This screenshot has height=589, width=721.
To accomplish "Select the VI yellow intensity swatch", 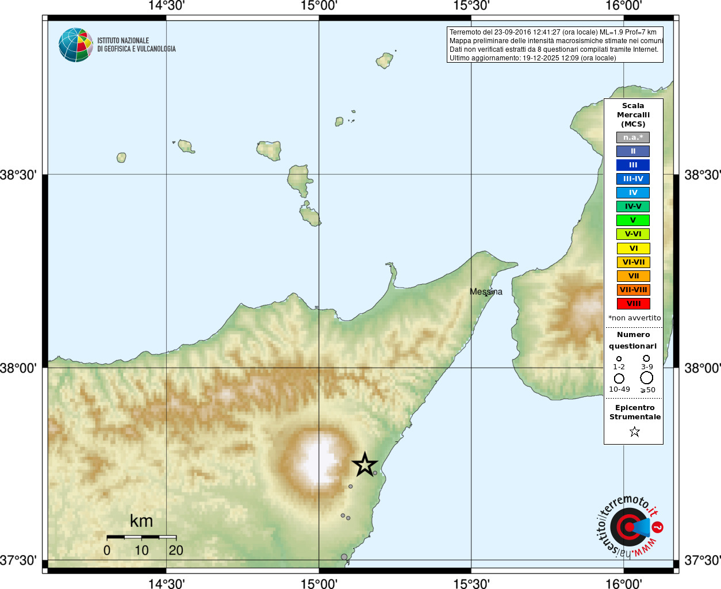I will pos(633,248).
